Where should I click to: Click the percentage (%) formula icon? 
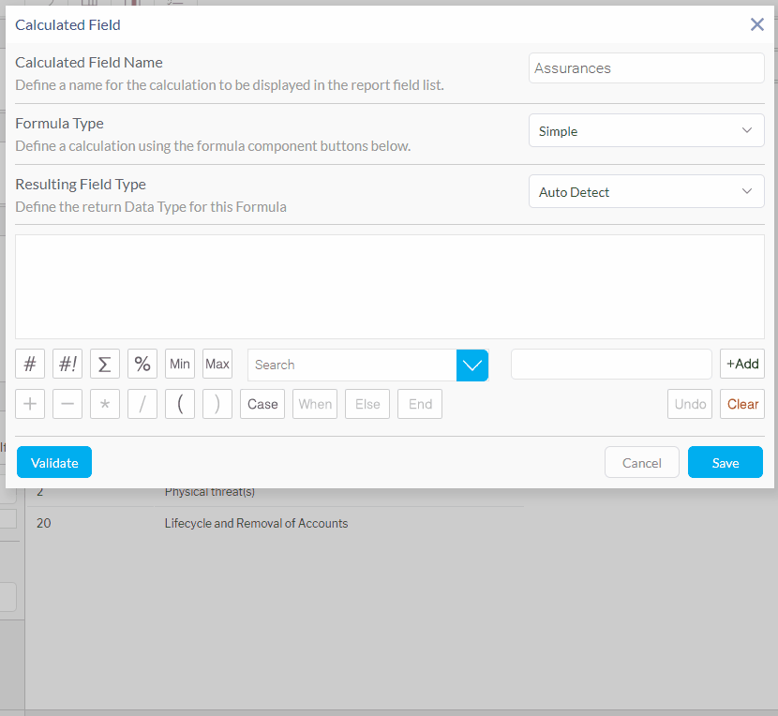[x=142, y=364]
